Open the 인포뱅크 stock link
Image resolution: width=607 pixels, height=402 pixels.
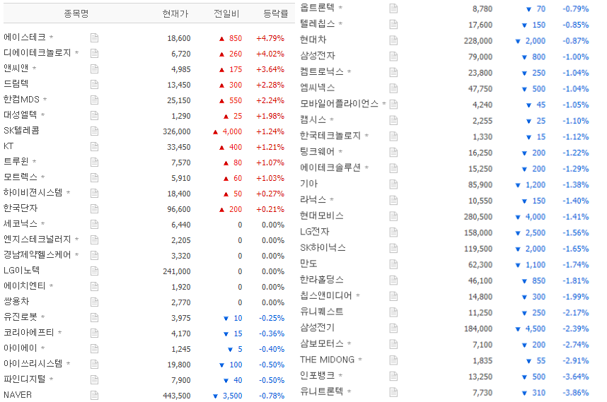pyautogui.click(x=317, y=376)
